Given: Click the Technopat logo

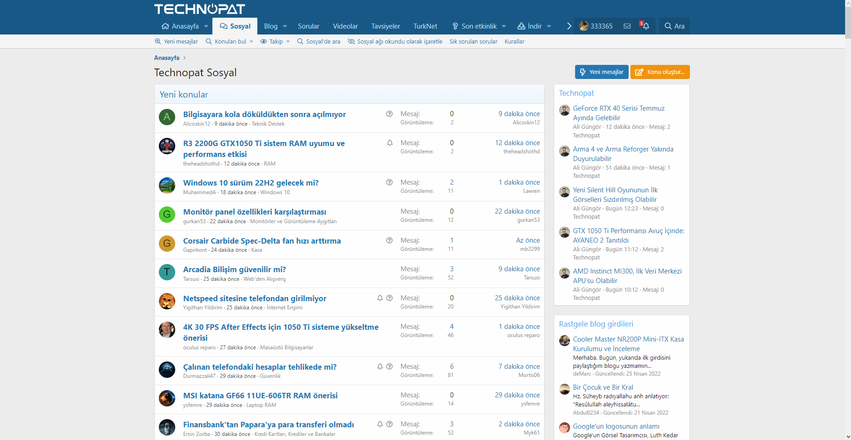Looking at the screenshot, I should 200,9.
